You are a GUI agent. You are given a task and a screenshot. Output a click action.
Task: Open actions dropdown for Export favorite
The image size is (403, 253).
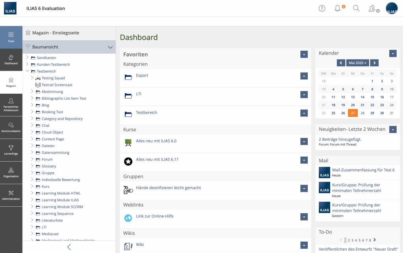tap(303, 76)
